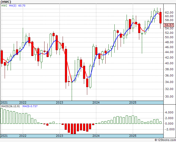Viewport: 176px width, 142px height.
Task: Click the "40.00" price axis label
Action: coord(169,63)
